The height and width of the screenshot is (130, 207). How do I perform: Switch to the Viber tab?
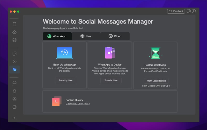tap(115, 36)
